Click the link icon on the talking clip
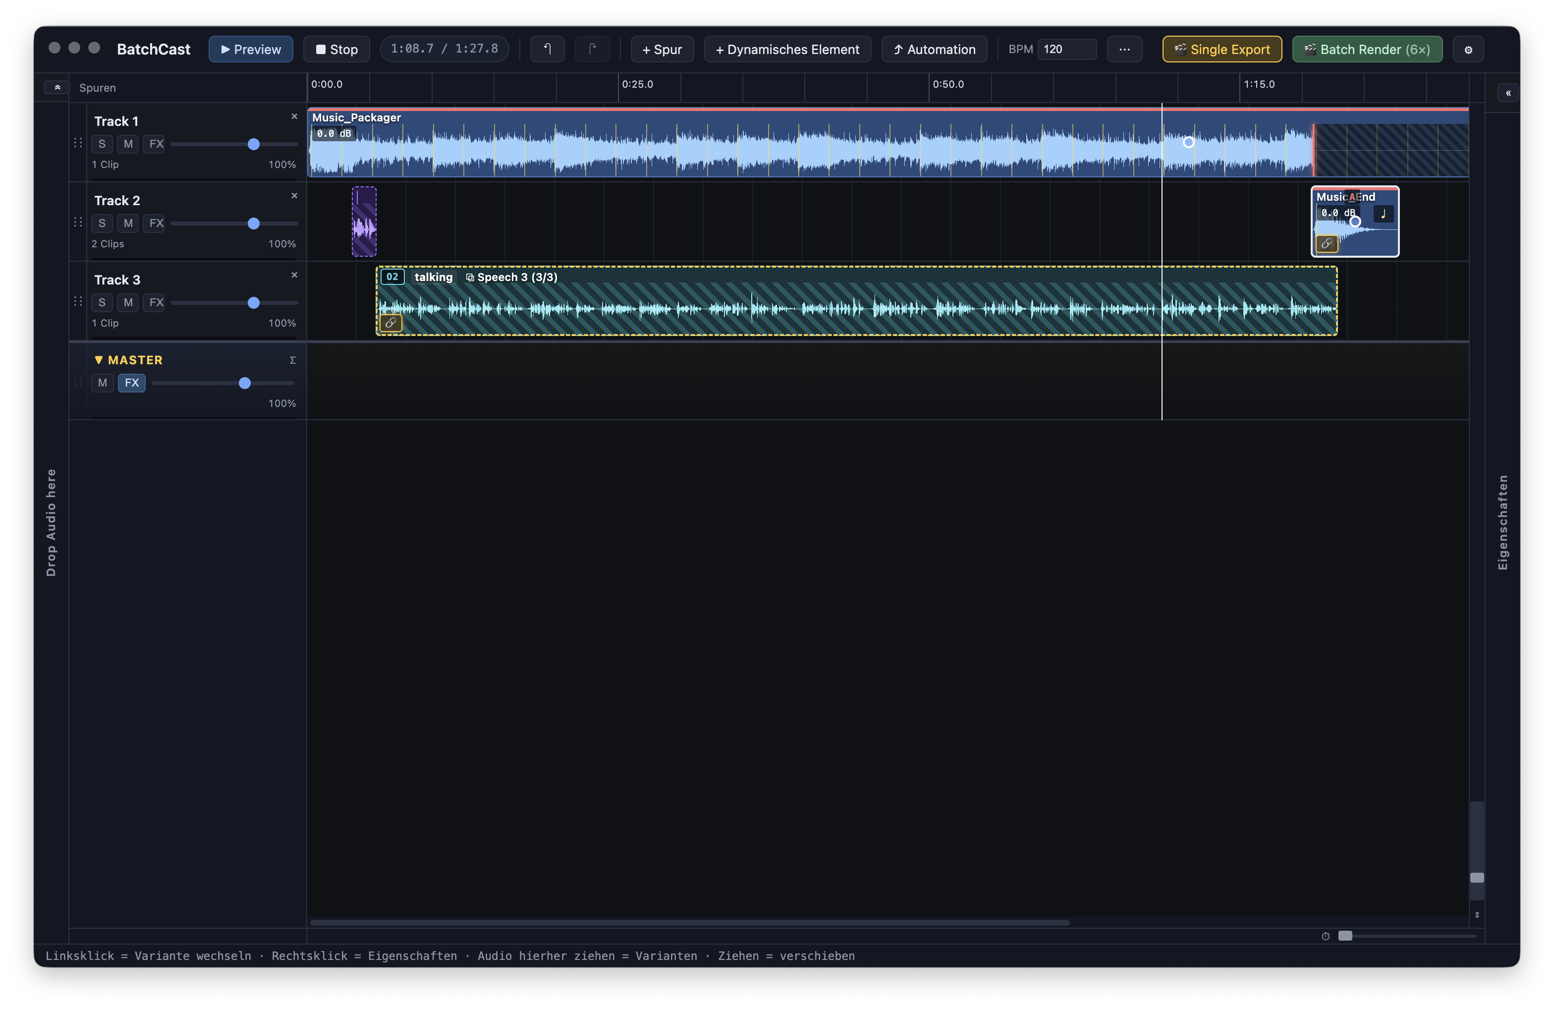 coord(390,323)
